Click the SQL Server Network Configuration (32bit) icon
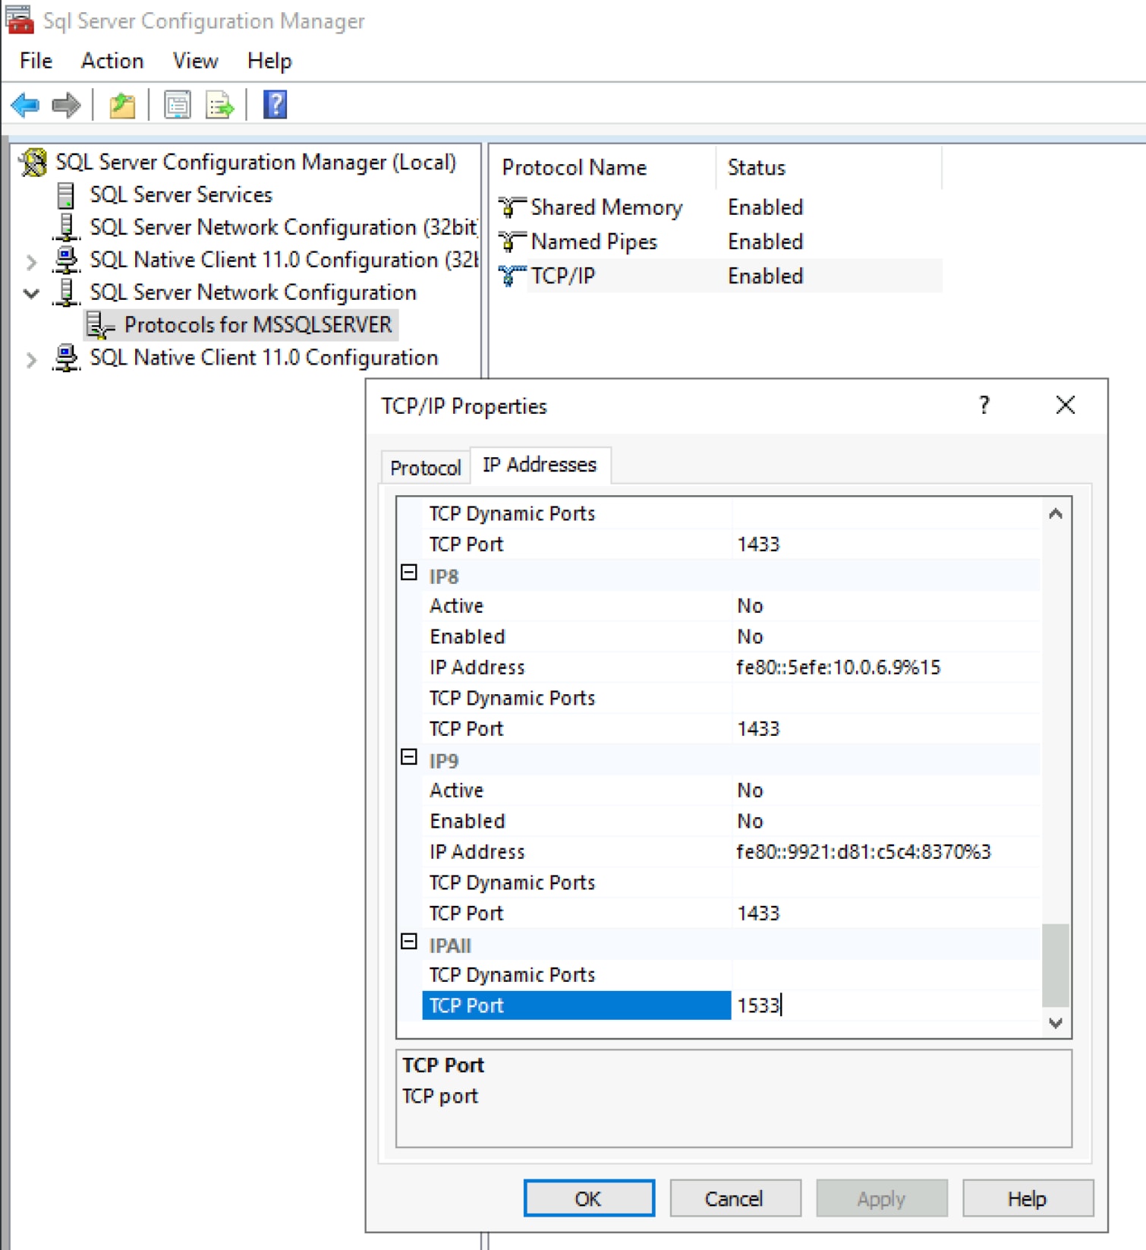Screen dimensions: 1146x1250 [66, 227]
